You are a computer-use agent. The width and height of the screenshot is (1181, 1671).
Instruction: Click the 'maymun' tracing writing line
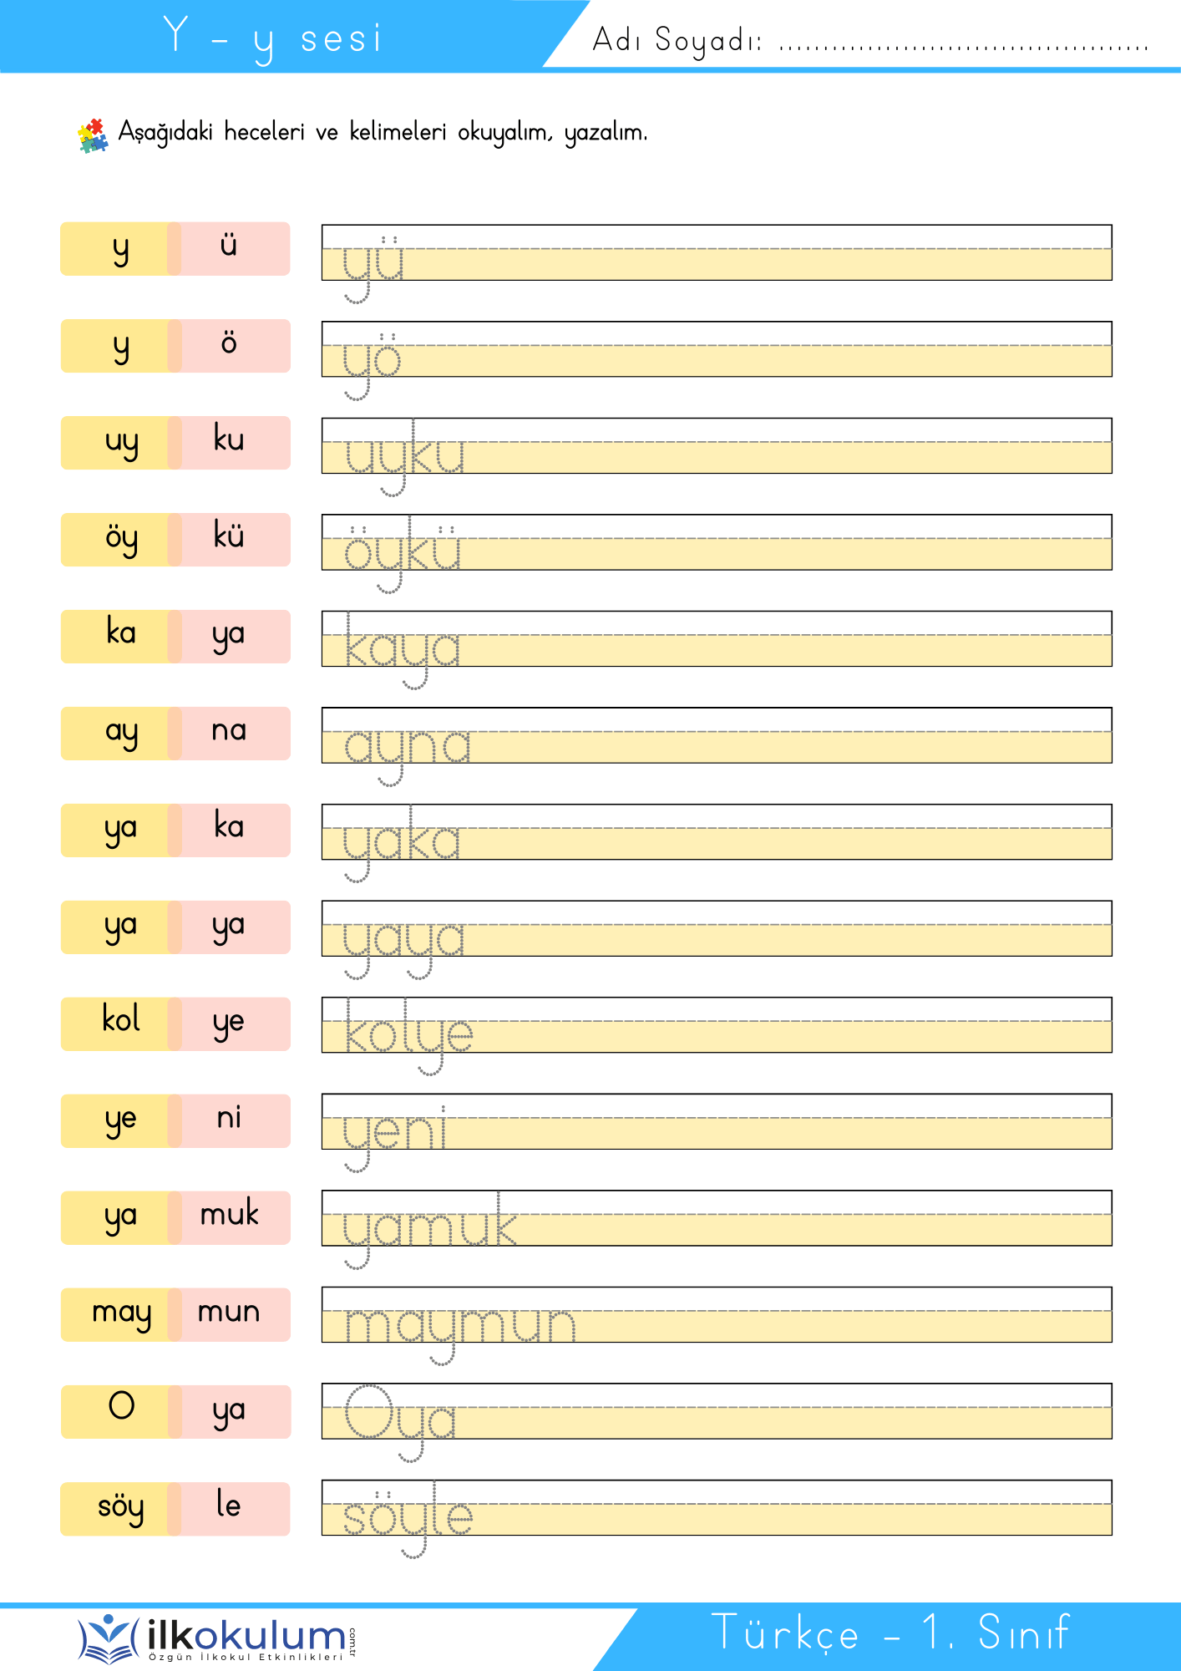pos(717,1315)
